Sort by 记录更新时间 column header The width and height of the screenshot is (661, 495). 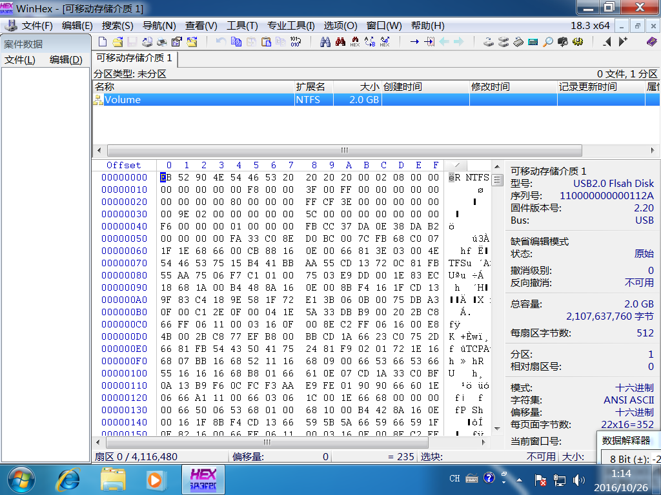tap(601, 87)
